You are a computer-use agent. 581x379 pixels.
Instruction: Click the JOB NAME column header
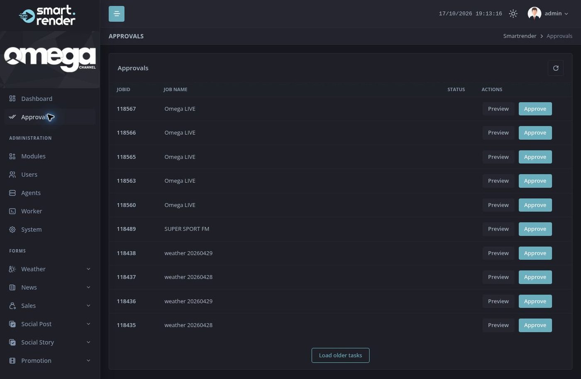tap(175, 90)
